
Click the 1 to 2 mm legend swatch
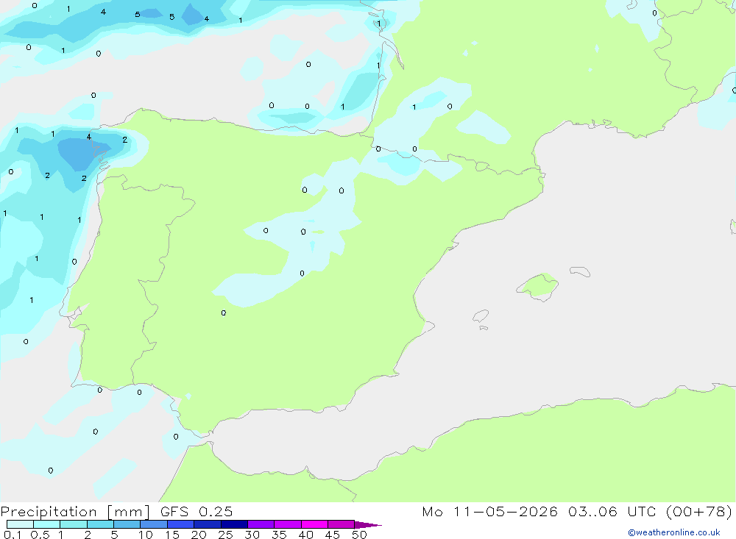(73, 524)
